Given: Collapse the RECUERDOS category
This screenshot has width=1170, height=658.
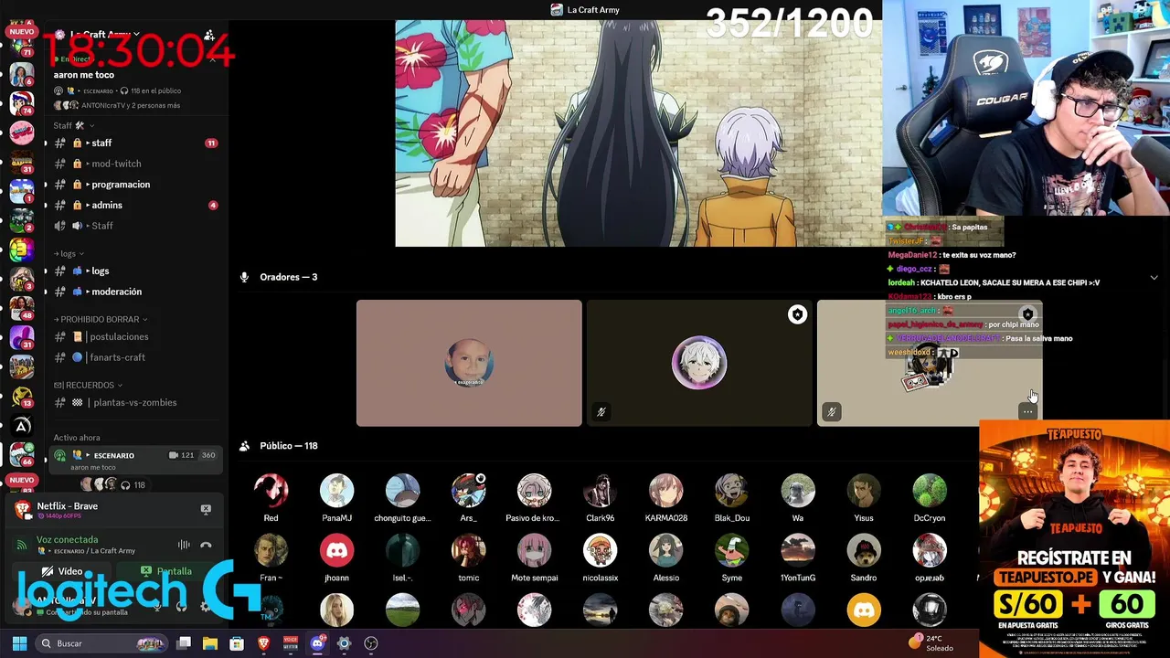Looking at the screenshot, I should 89,385.
